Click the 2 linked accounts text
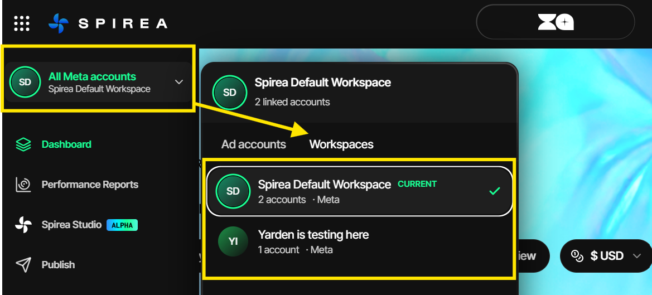This screenshot has width=652, height=295. (x=292, y=102)
